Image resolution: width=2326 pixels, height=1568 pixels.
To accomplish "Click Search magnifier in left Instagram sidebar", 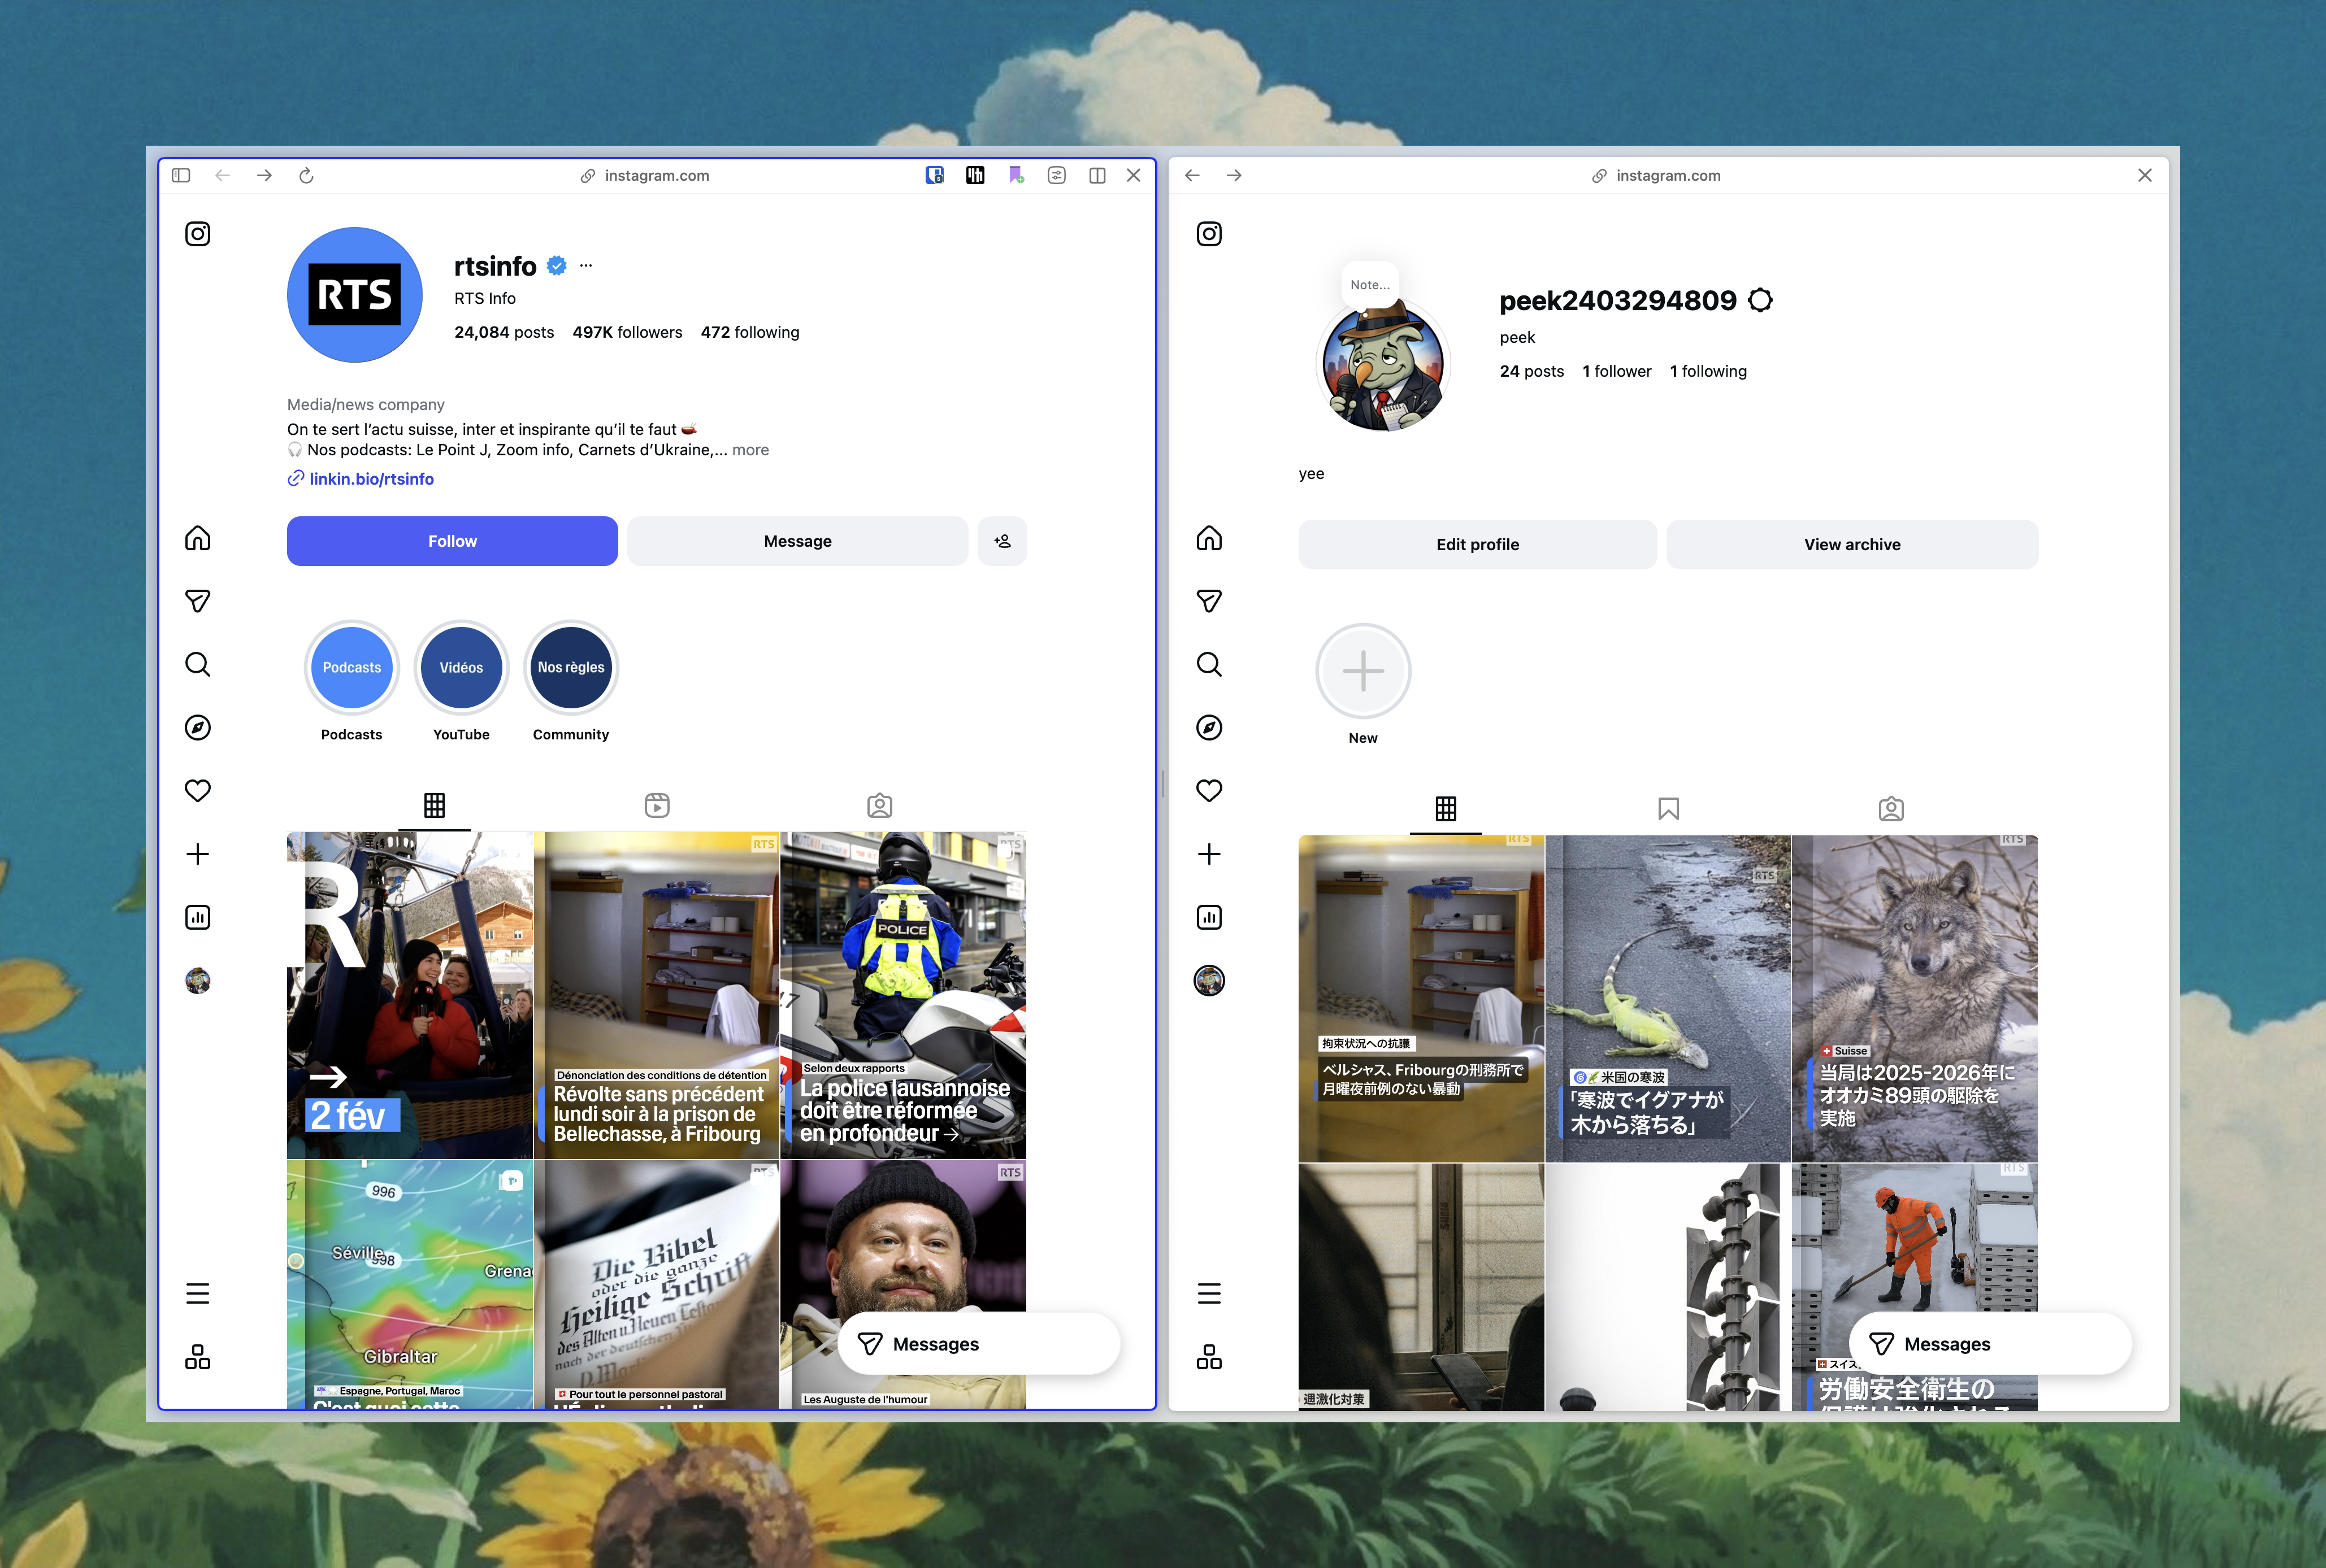I will (x=198, y=664).
